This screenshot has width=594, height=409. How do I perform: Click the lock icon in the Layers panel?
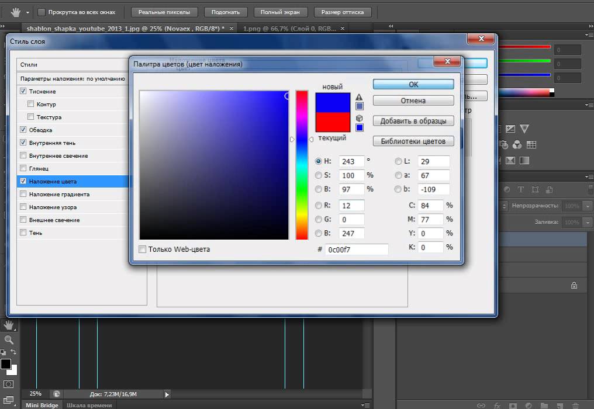click(574, 285)
